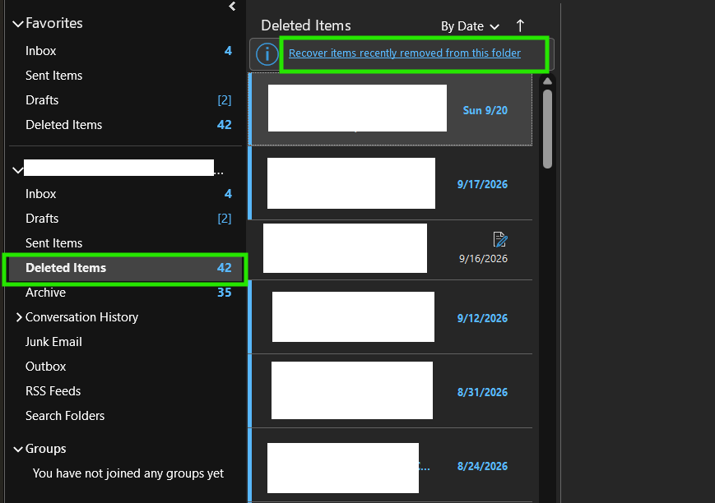Screen dimensions: 715x503
Task: Open Sent Items under Favorites
Action: coord(123,75)
